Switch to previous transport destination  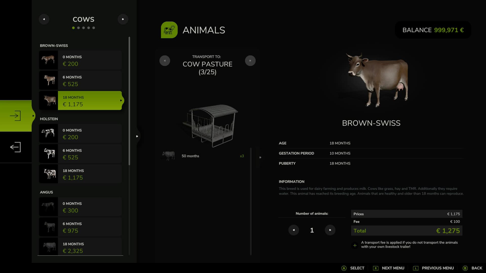(165, 61)
